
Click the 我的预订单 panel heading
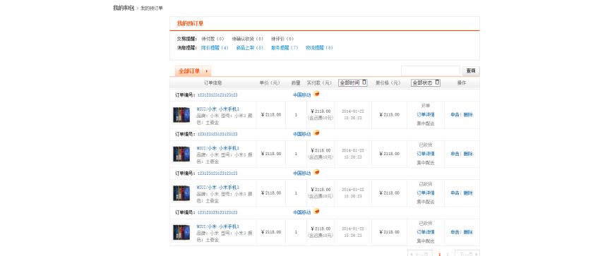(190, 23)
